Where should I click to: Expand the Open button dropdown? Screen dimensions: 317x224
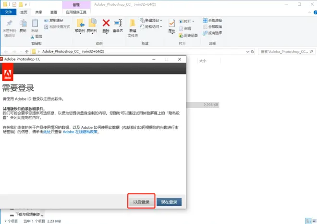pos(193,21)
